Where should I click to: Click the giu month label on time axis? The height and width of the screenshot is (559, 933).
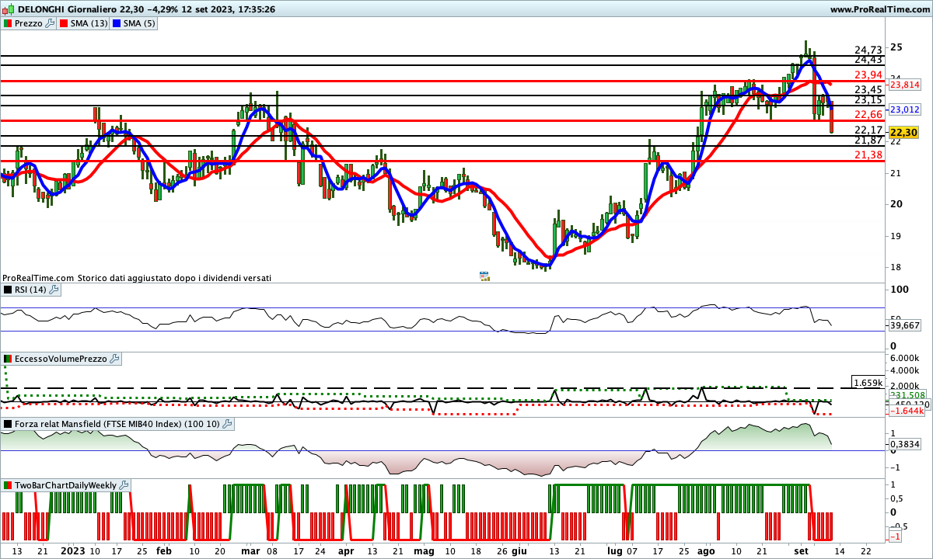point(519,550)
